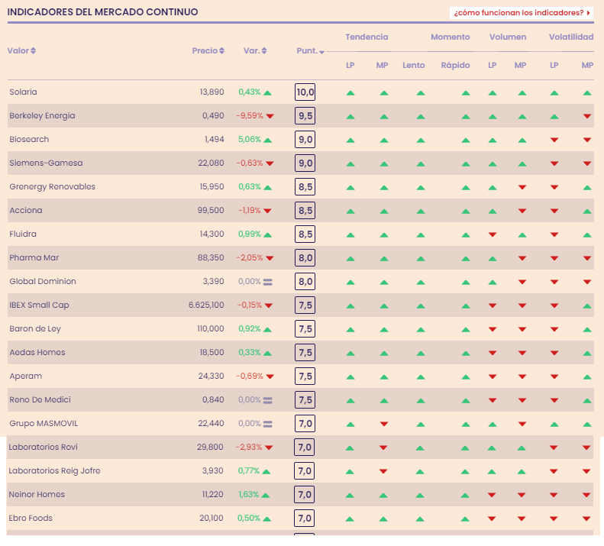604x546 pixels.
Task: Click Grupo MASMOVIL's 7,0 score box
Action: (x=305, y=424)
